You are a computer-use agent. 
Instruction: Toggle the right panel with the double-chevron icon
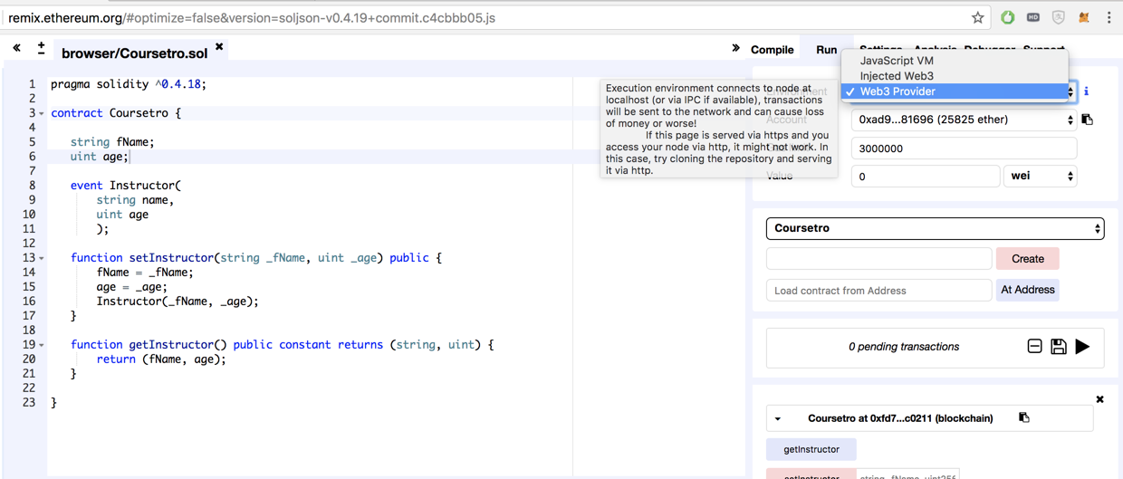coord(735,48)
